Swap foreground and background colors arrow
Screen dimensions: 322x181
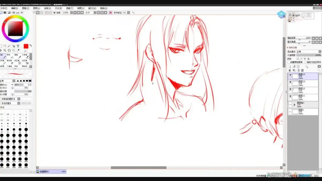pos(31,46)
